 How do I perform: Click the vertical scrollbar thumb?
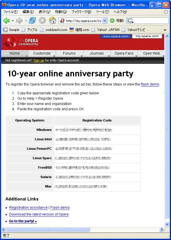click(167, 129)
